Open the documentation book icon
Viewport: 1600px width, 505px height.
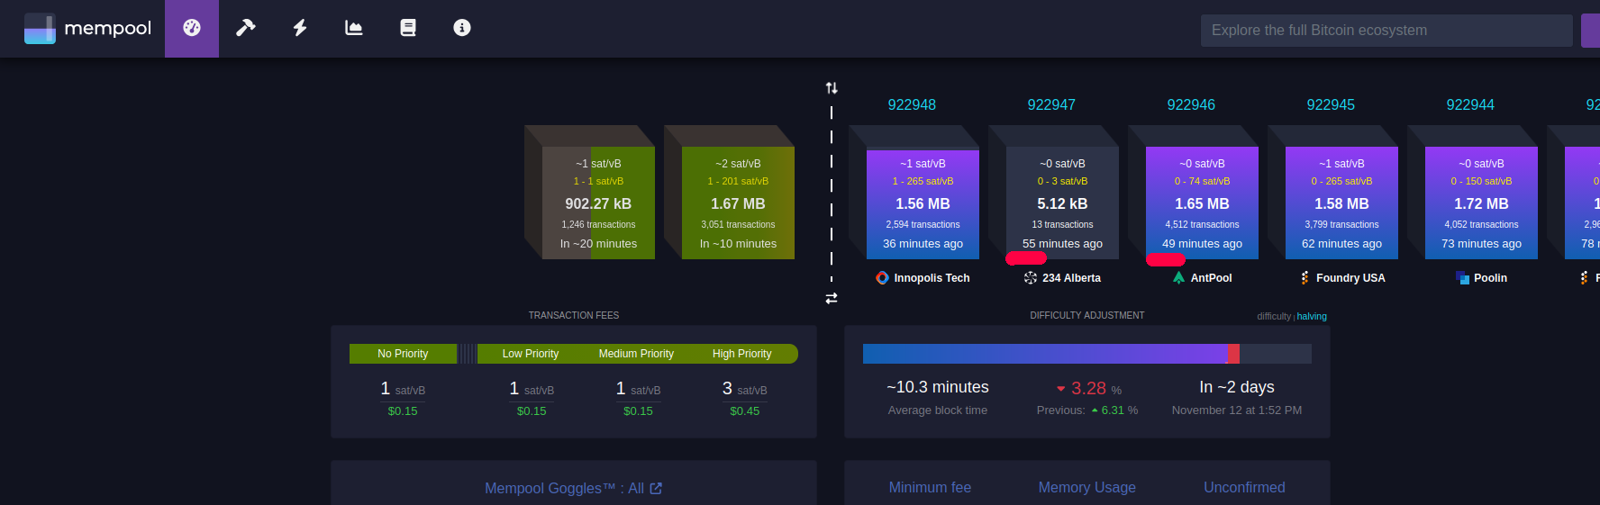(408, 28)
